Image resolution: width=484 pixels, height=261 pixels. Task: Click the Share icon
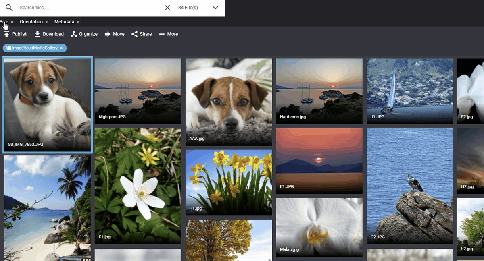click(x=134, y=34)
